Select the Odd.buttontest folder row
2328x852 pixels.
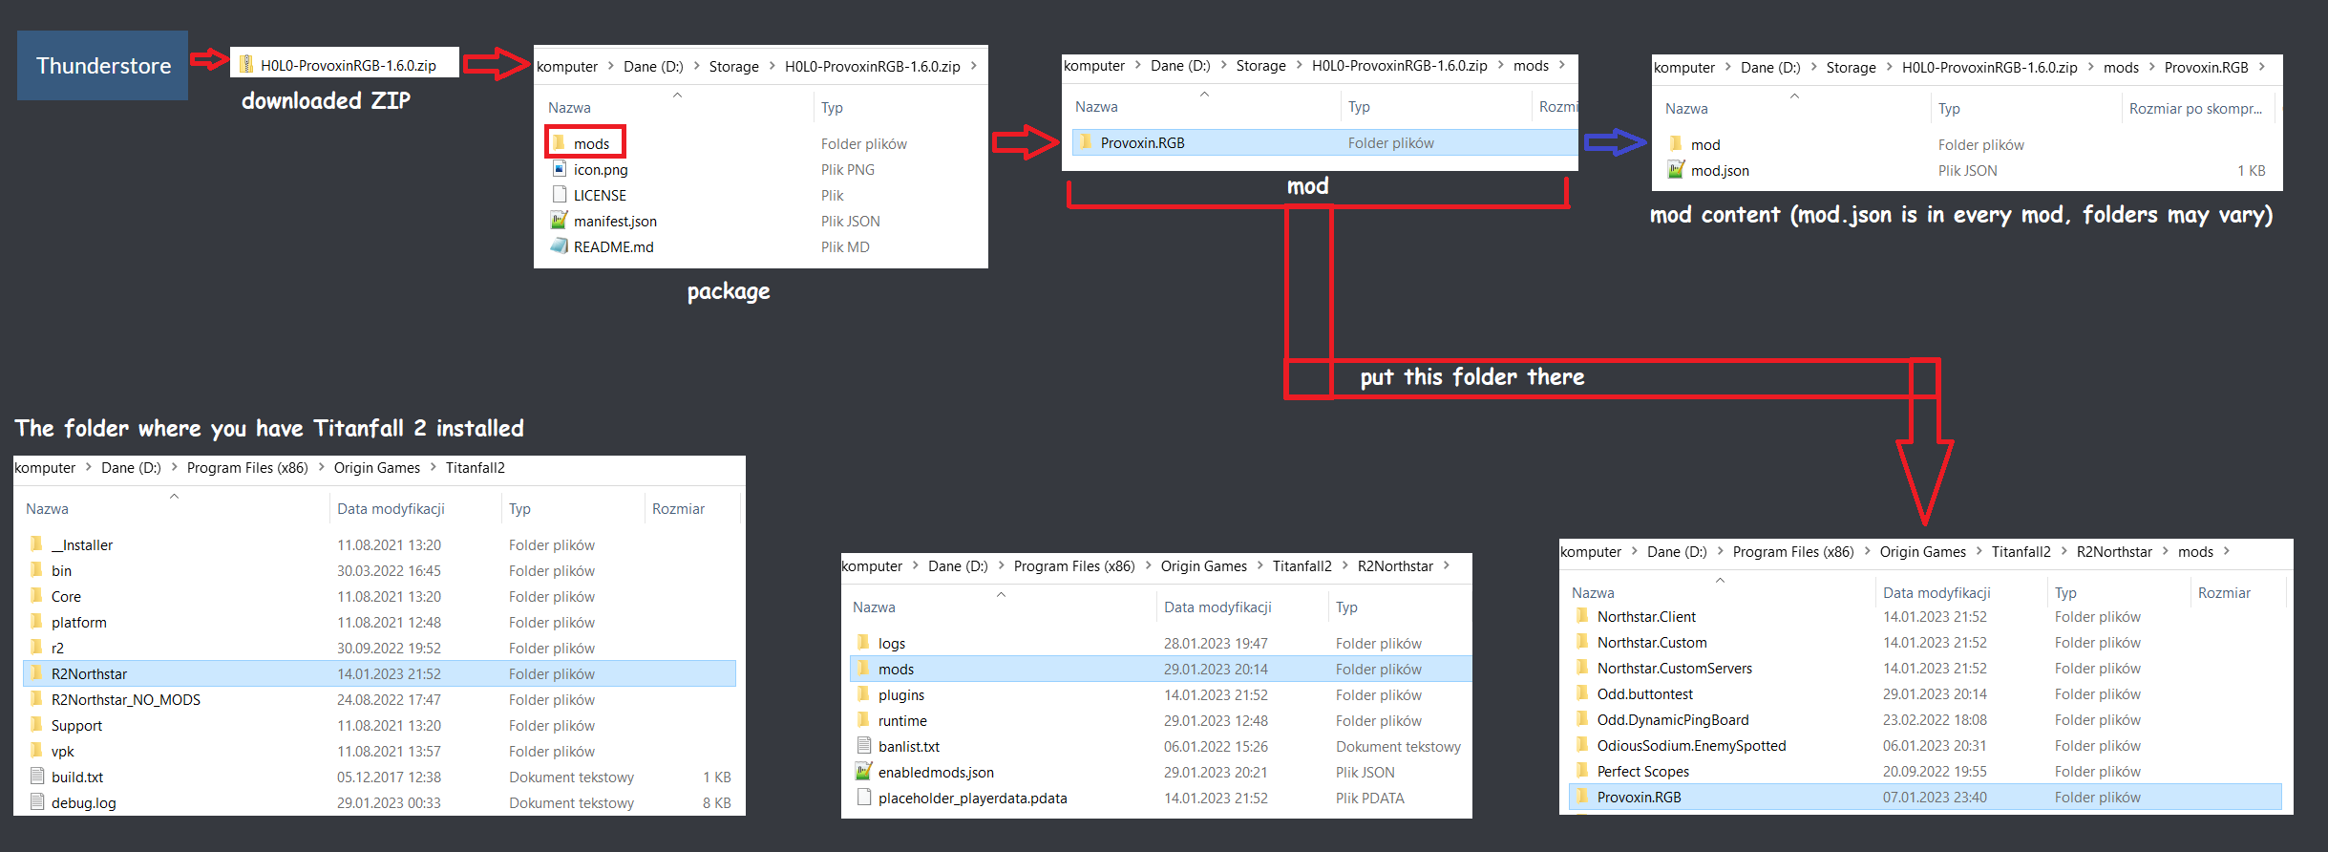1925,693
